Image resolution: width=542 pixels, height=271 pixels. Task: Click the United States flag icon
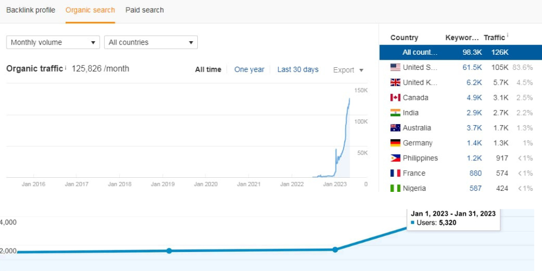coord(395,67)
